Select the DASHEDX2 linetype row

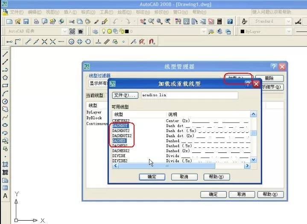coord(181,151)
